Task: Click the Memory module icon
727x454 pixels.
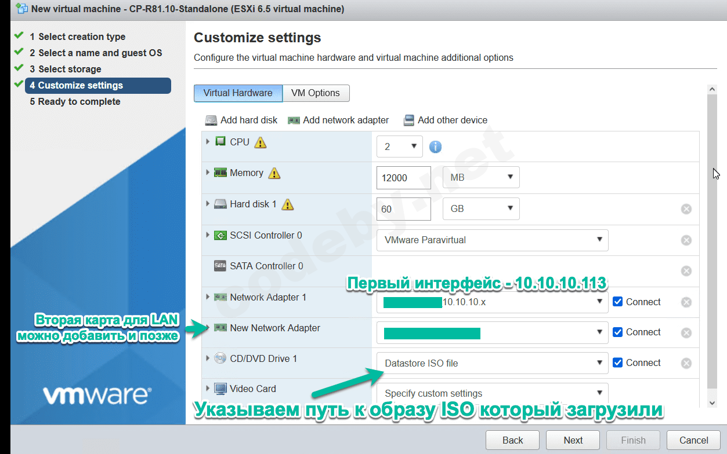Action: click(x=220, y=173)
